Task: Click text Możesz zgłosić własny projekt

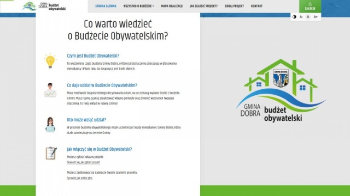Action: point(85,157)
